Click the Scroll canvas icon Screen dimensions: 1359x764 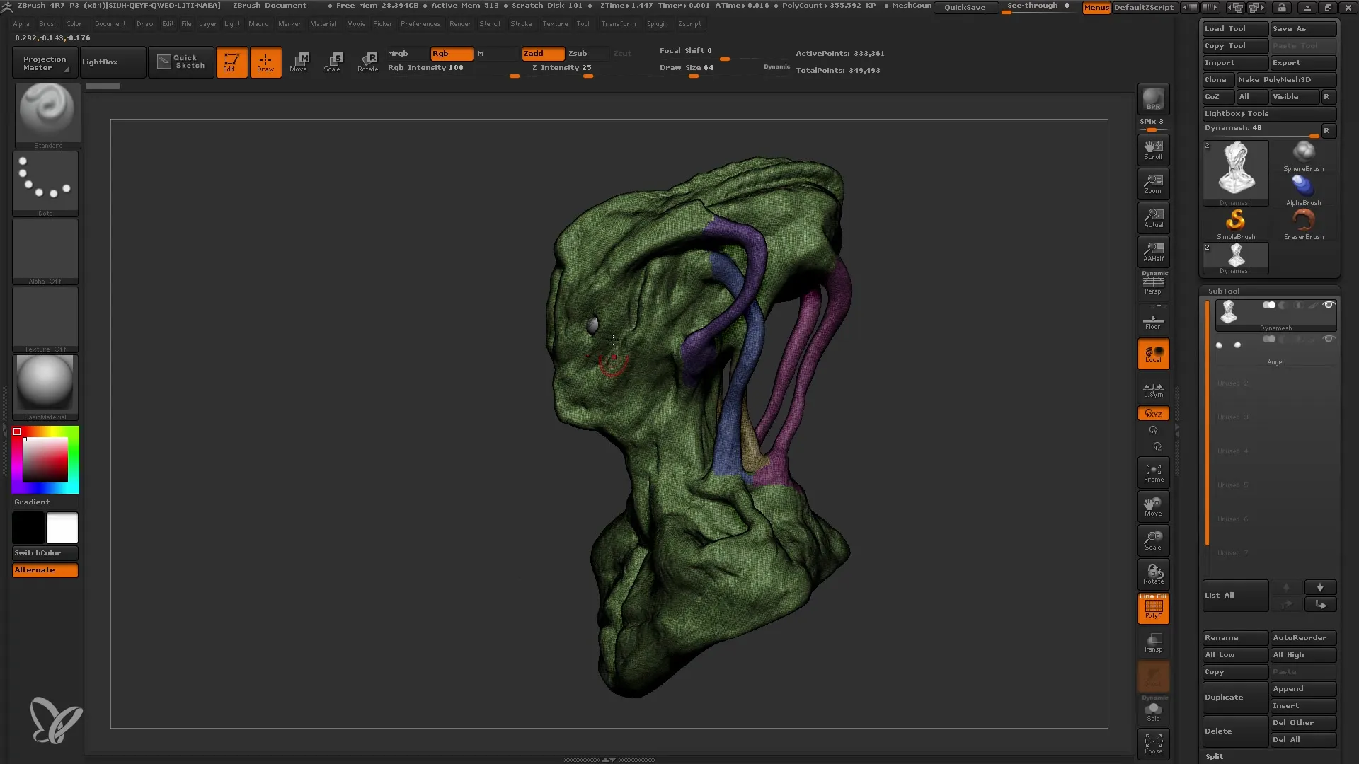1153,150
